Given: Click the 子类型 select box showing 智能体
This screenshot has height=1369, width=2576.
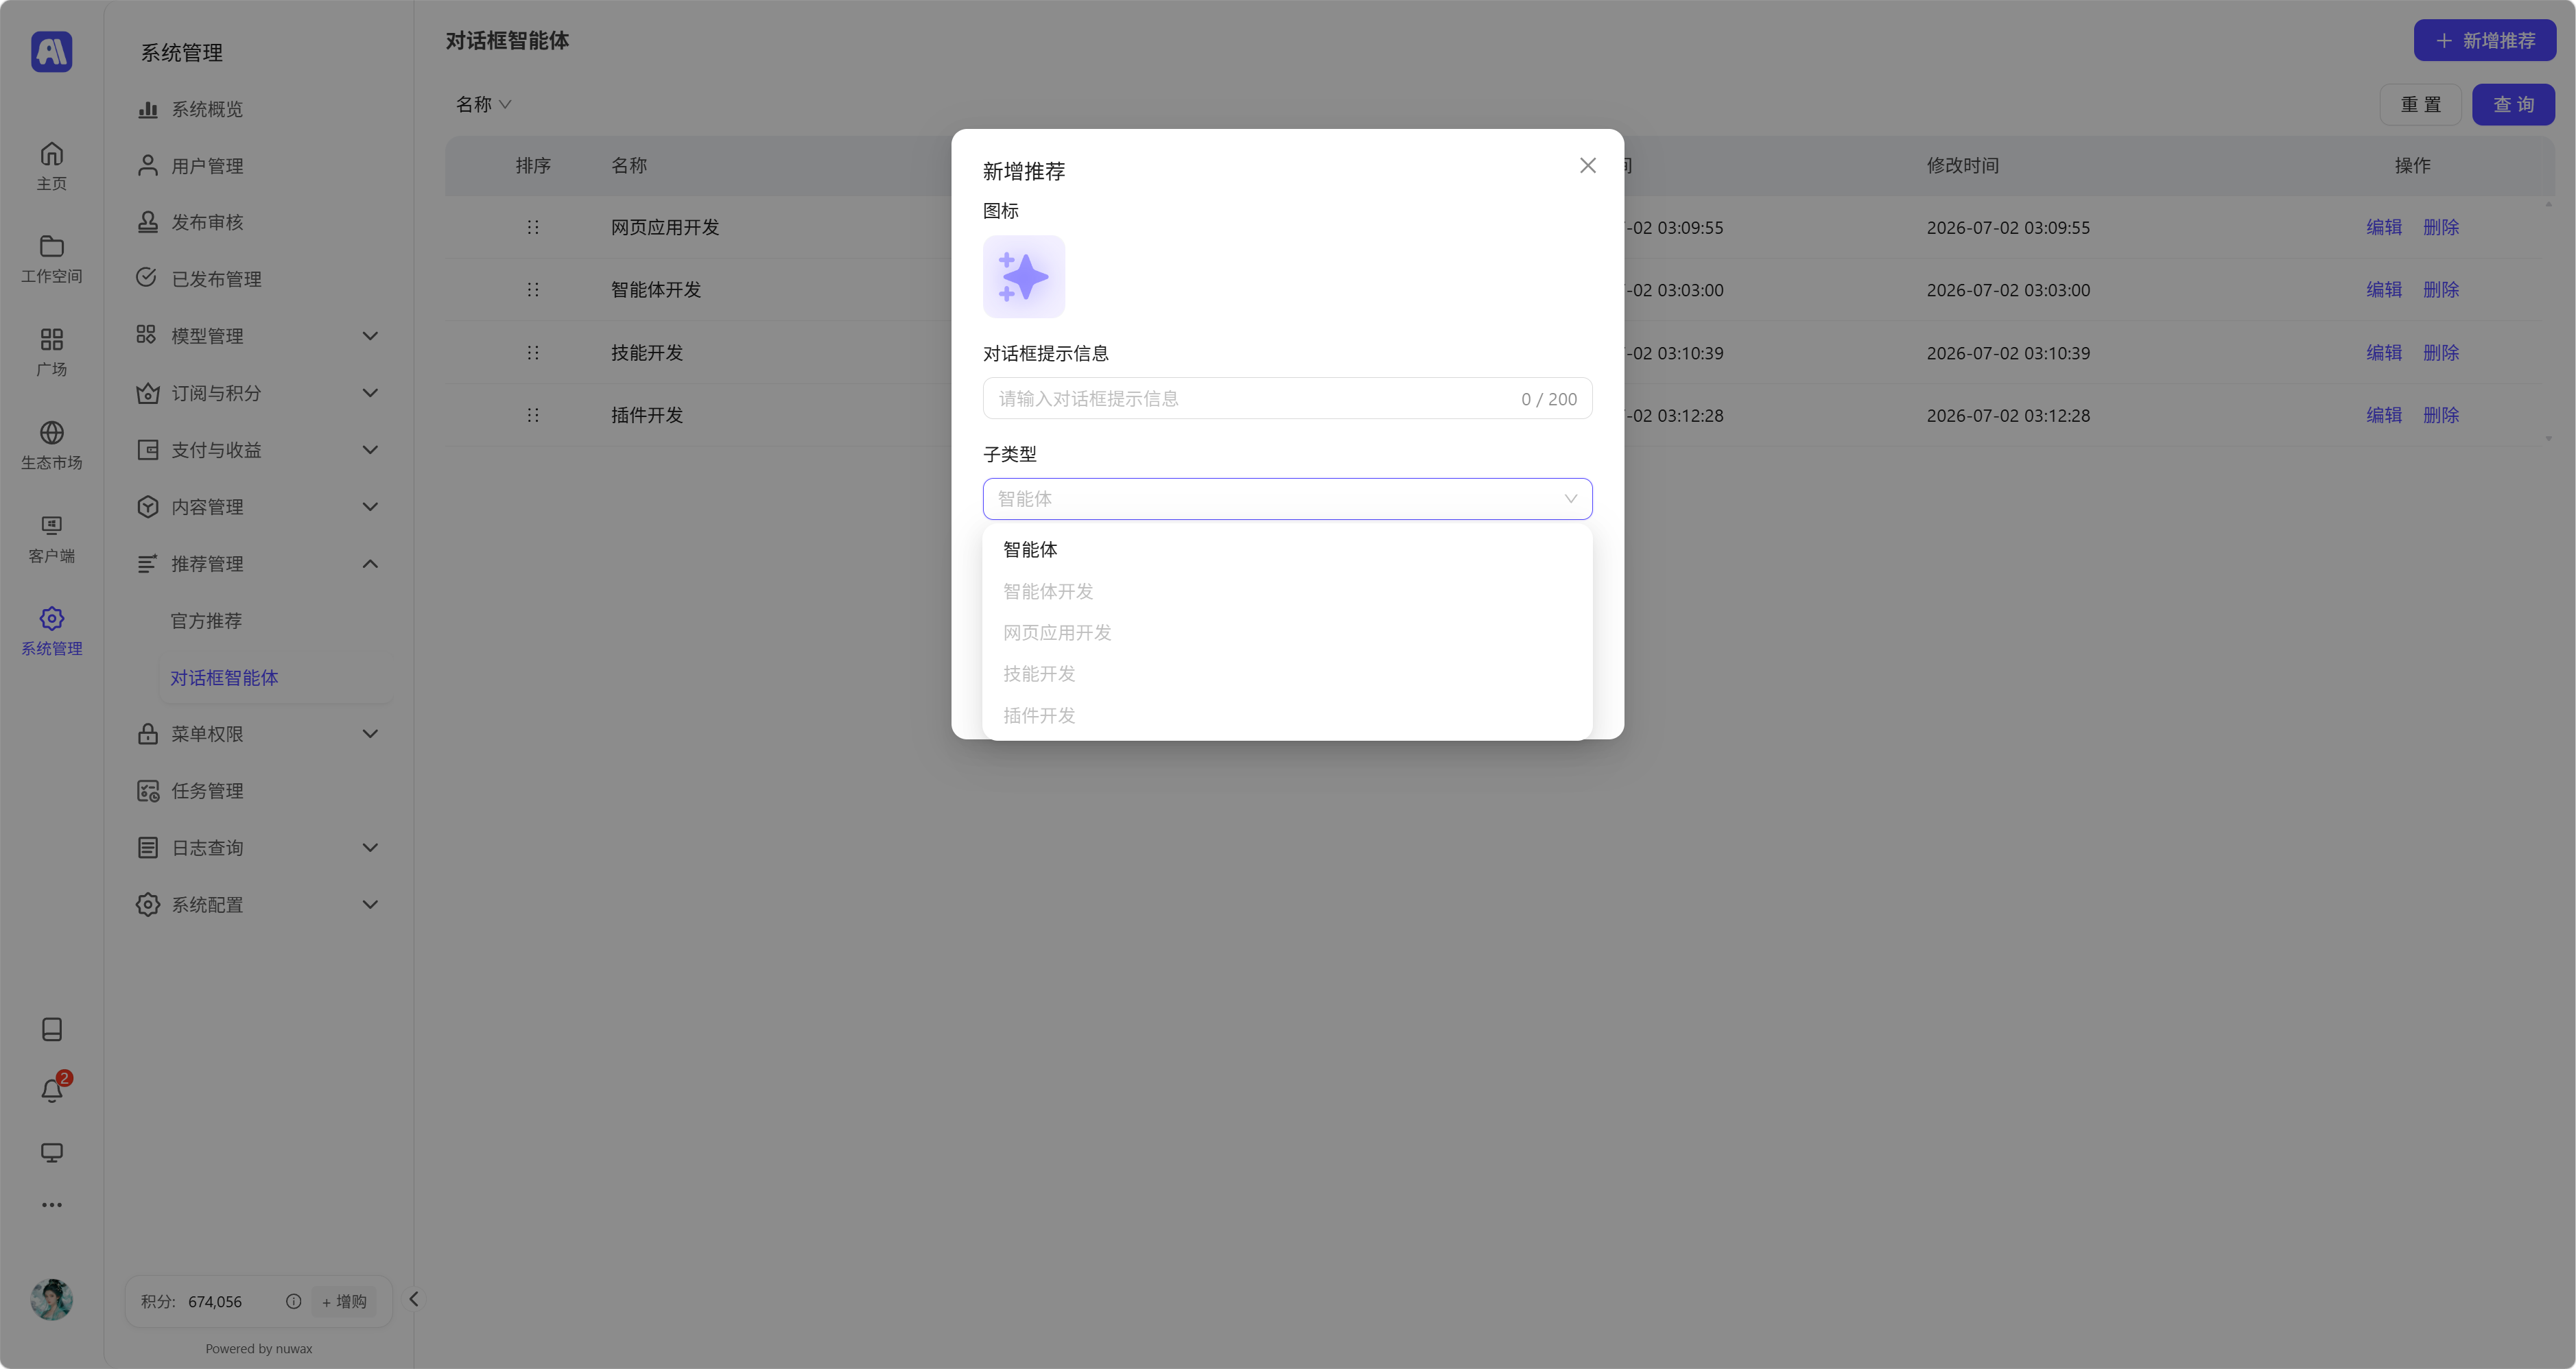Looking at the screenshot, I should pyautogui.click(x=1287, y=498).
